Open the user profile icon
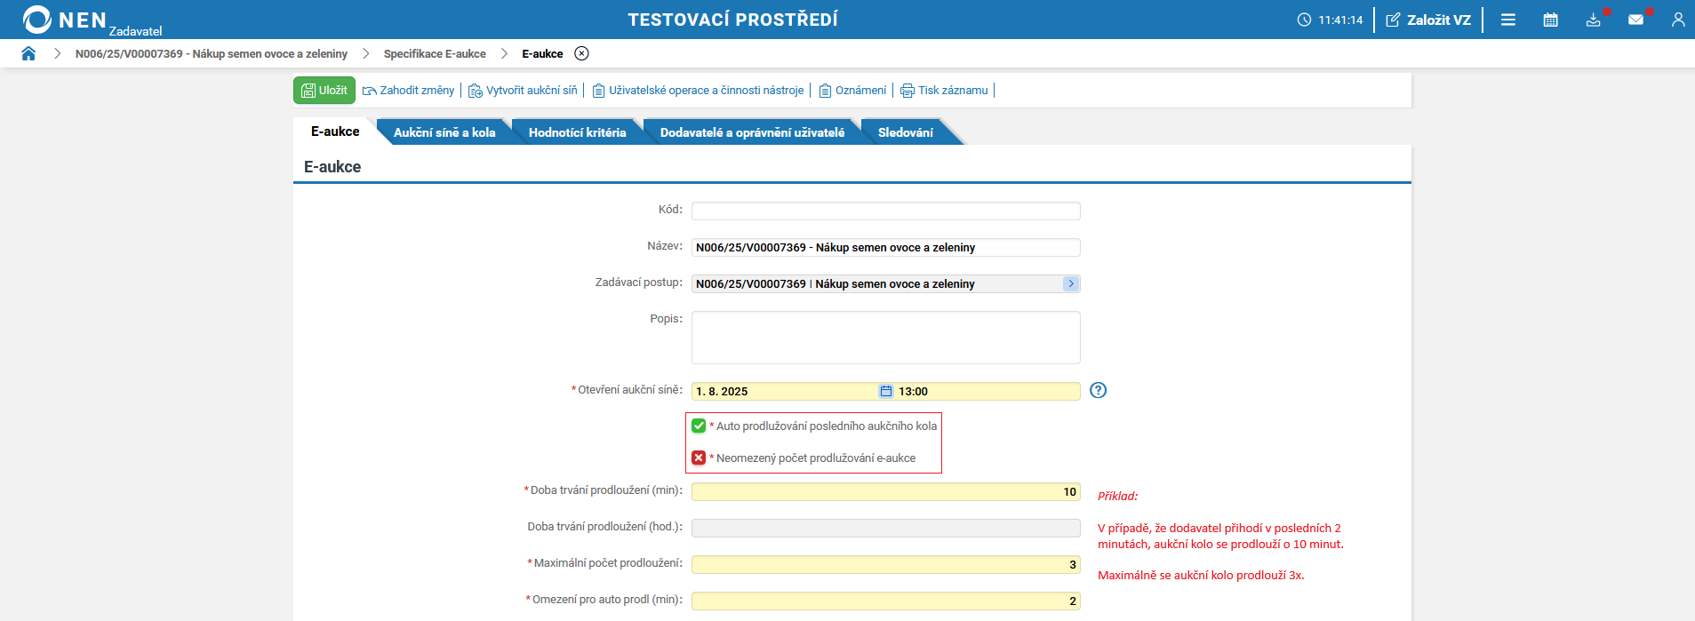Viewport: 1695px width, 621px height. tap(1678, 20)
